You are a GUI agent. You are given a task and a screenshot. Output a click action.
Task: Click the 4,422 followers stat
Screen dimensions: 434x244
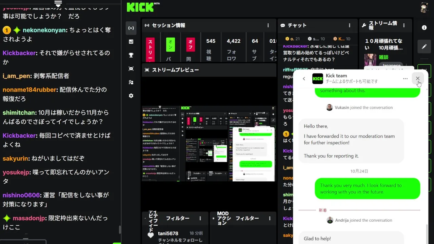tap(234, 41)
